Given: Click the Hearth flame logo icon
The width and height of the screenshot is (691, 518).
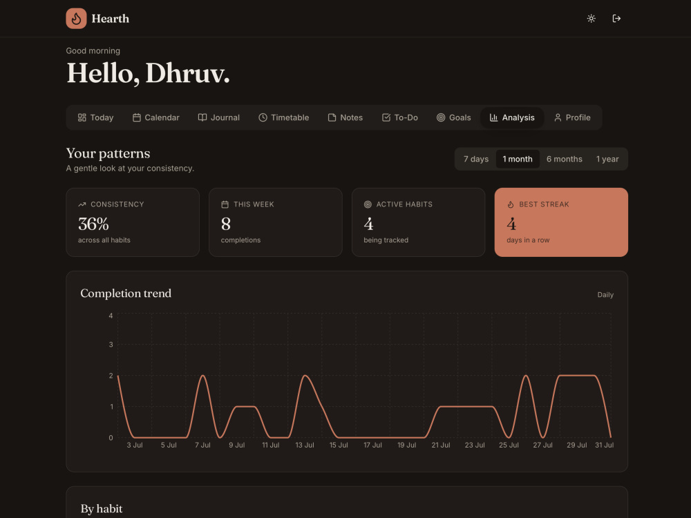Looking at the screenshot, I should (76, 19).
